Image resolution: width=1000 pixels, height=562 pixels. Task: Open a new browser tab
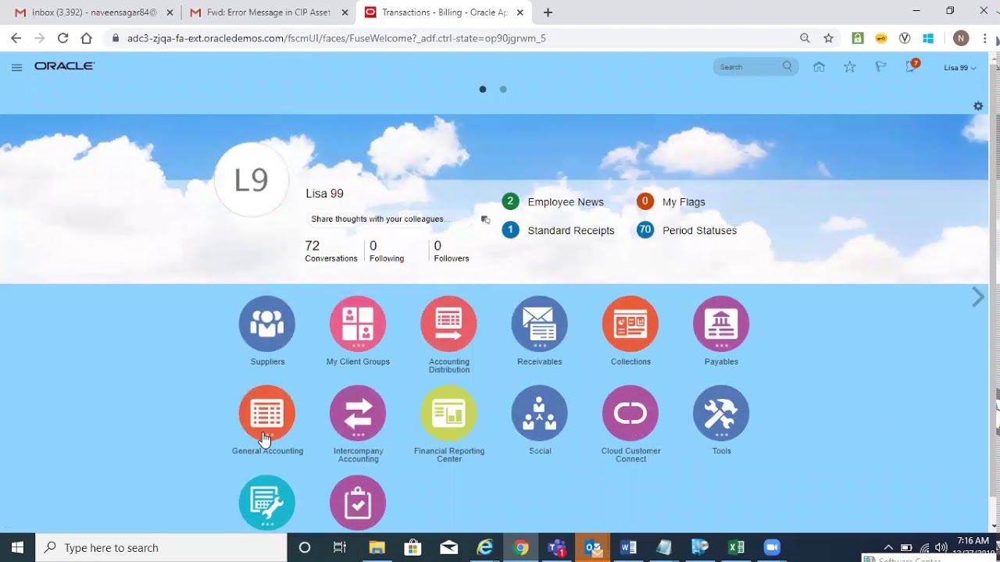[548, 12]
